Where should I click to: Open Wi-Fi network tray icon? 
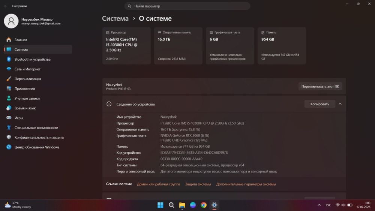click(x=337, y=205)
